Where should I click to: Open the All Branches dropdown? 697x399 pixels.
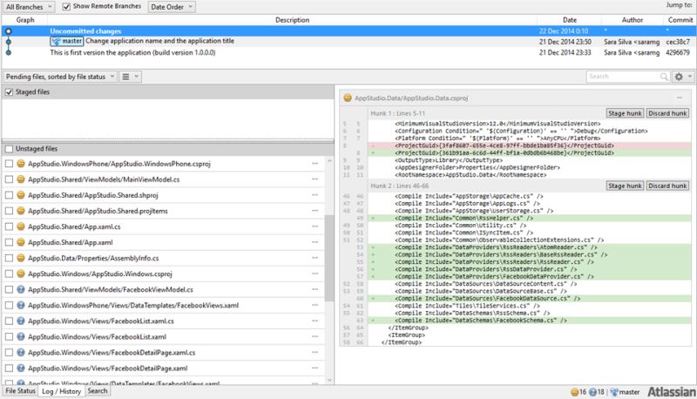pos(28,7)
